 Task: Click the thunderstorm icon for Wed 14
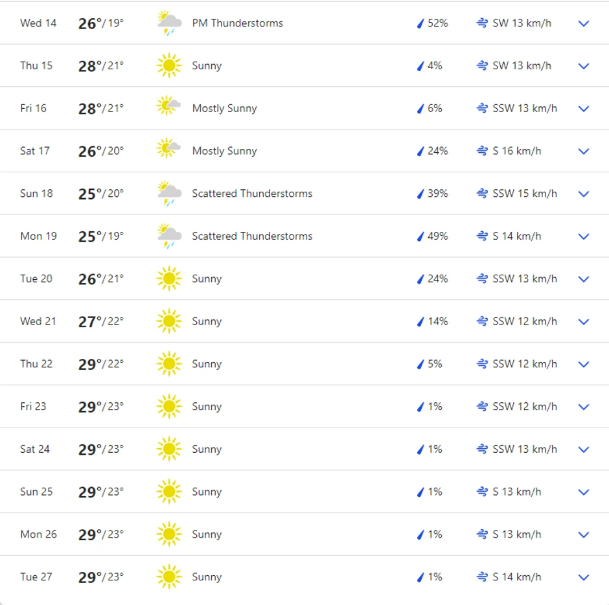pyautogui.click(x=169, y=23)
